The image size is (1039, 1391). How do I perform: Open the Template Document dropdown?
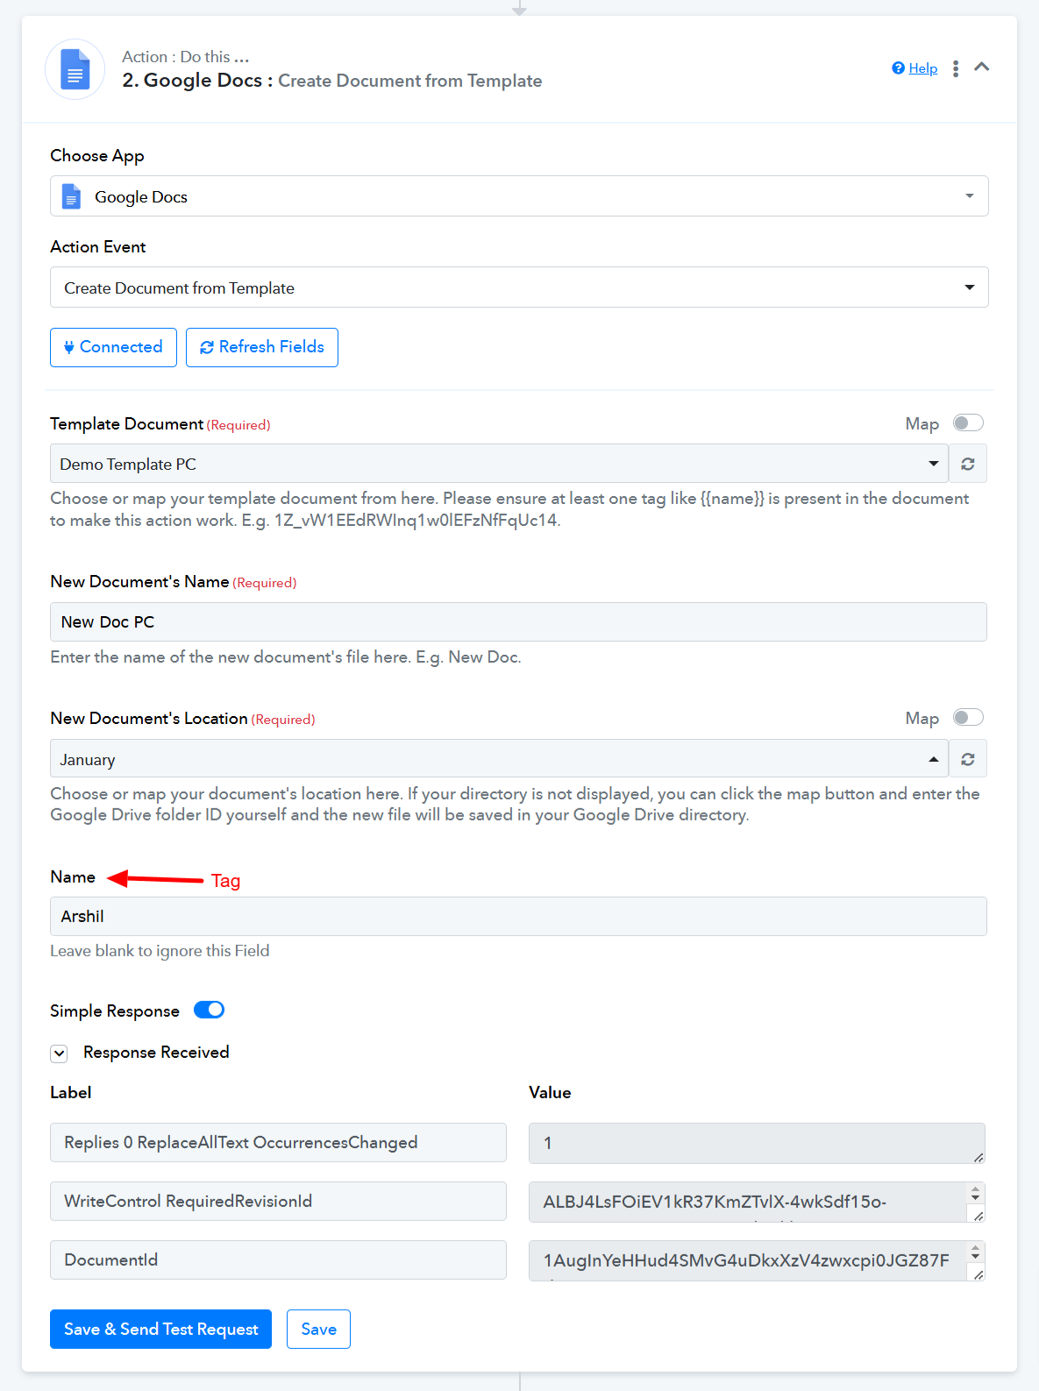tap(498, 464)
